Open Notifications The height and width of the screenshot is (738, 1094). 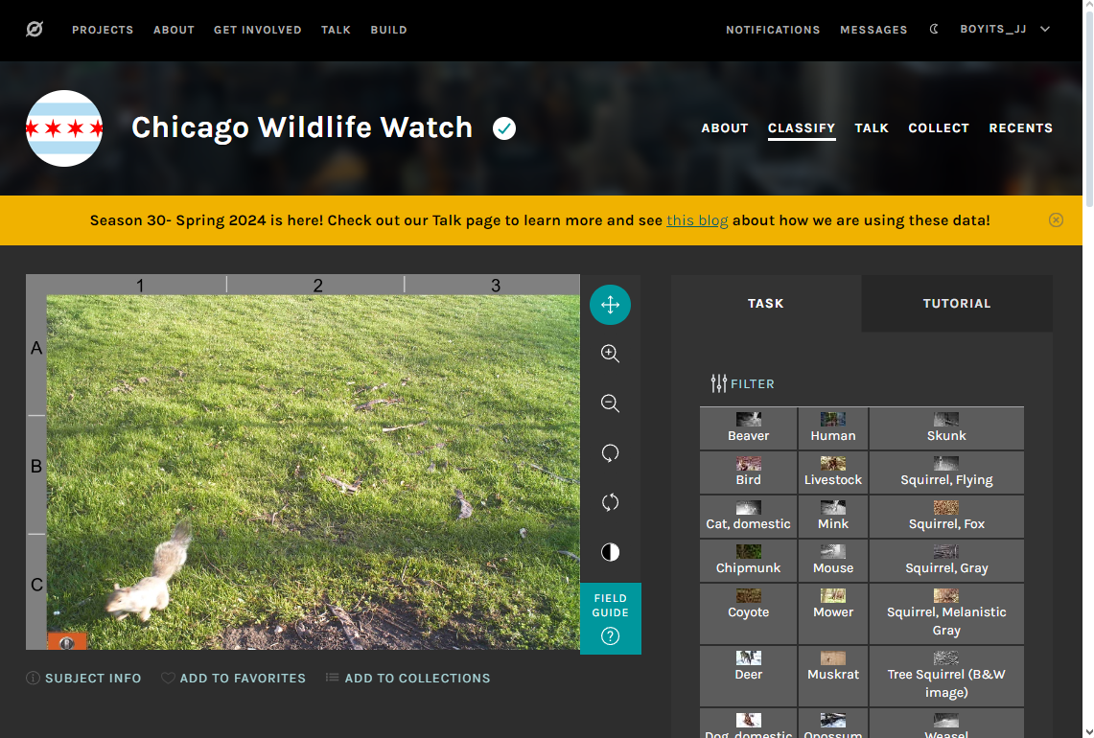773,30
